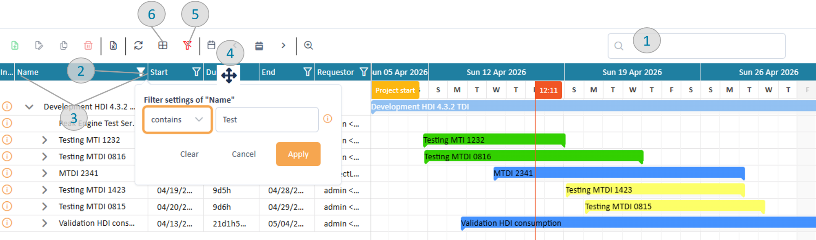This screenshot has height=240, width=816.
Task: Click info icon of Validation HDI row
Action: pos(7,223)
